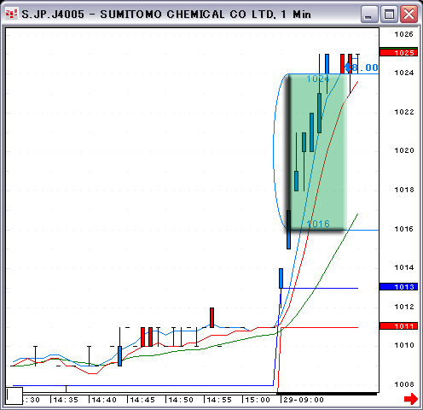Select the red 1025 price tag on axis
Screen dimensions: 423x410
[x=398, y=52]
